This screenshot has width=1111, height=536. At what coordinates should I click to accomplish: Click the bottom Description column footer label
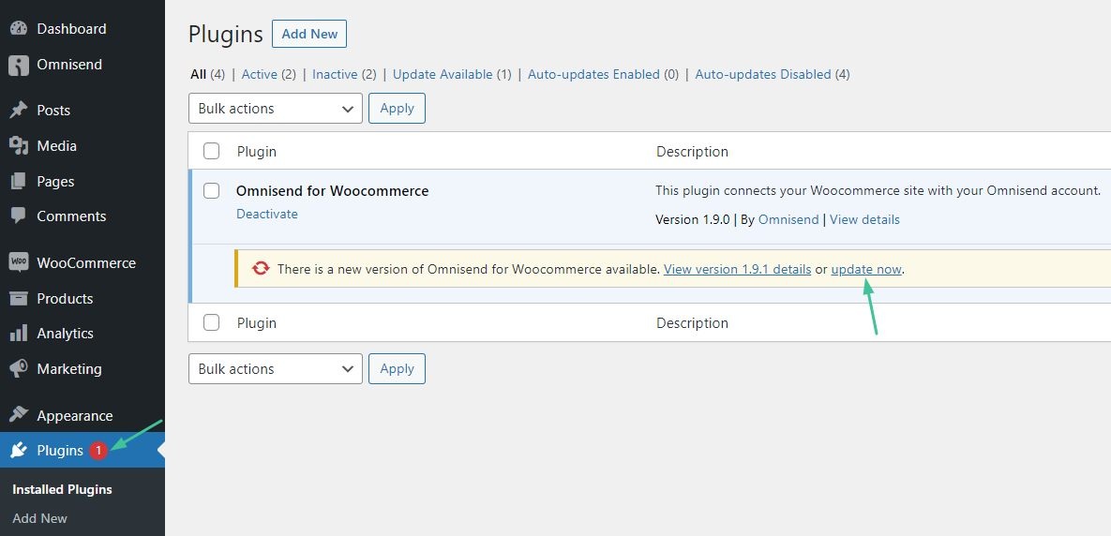click(x=692, y=323)
